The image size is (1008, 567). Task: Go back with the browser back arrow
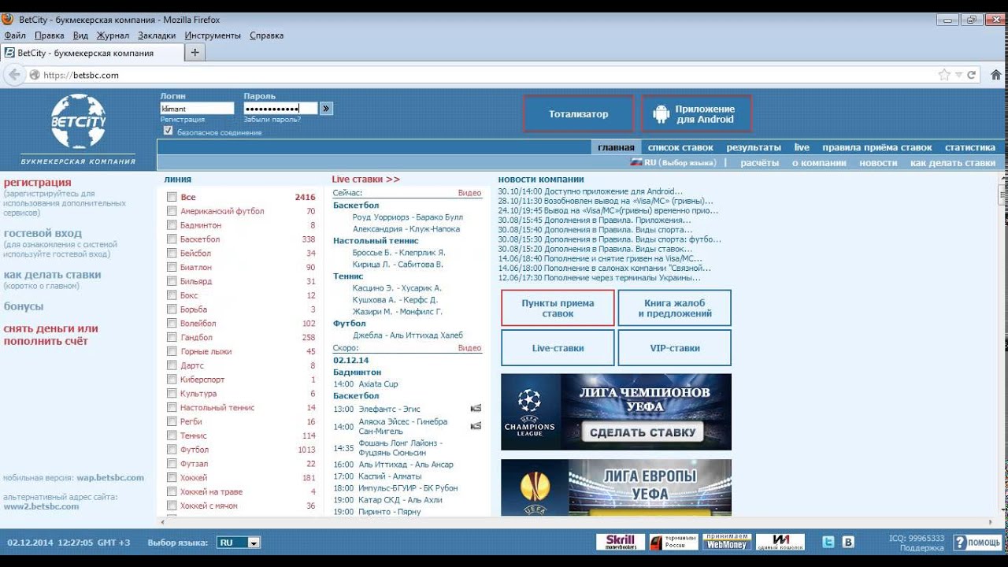pos(13,75)
